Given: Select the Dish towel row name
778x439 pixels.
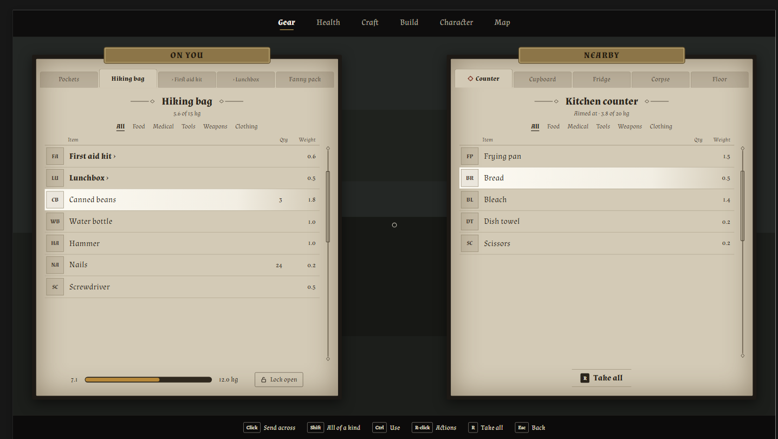Looking at the screenshot, I should click(502, 221).
